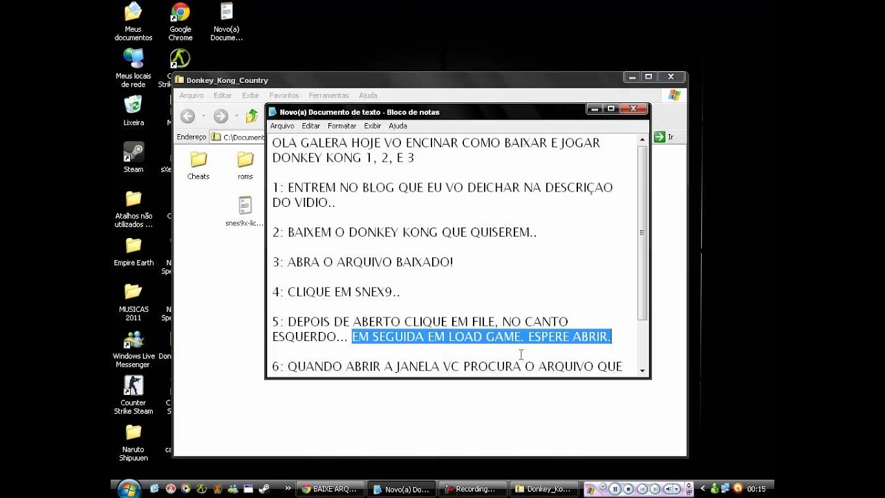This screenshot has height=498, width=885.
Task: Click the Messenger icon in the system tray
Action: [x=715, y=488]
